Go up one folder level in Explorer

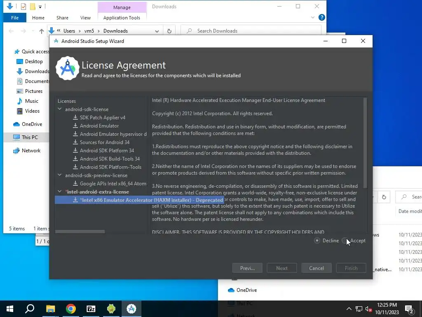point(42,31)
